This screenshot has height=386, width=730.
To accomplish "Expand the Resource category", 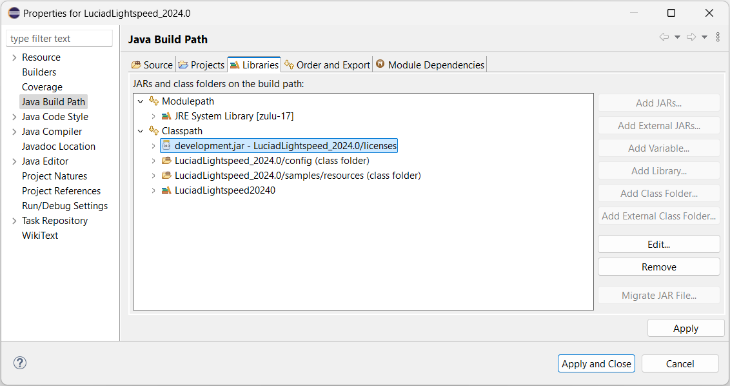I will click(x=14, y=57).
